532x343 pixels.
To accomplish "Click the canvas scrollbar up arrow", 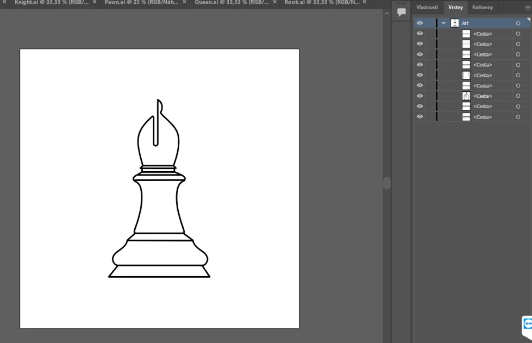I will pos(387,14).
